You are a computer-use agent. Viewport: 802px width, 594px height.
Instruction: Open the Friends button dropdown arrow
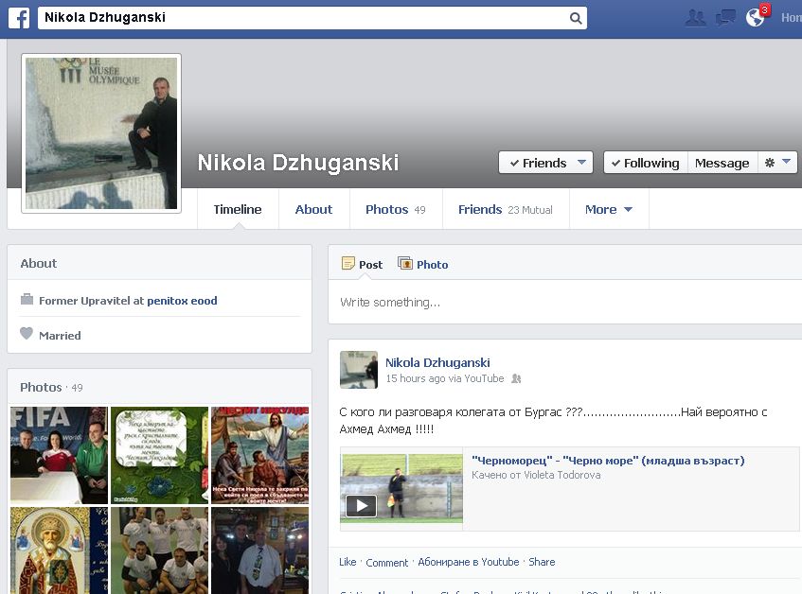pos(581,163)
